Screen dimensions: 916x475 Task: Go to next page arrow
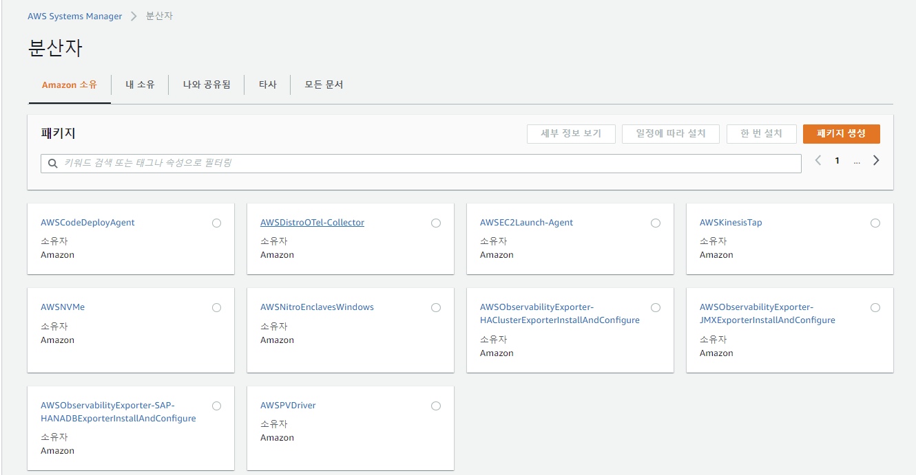pyautogui.click(x=876, y=160)
